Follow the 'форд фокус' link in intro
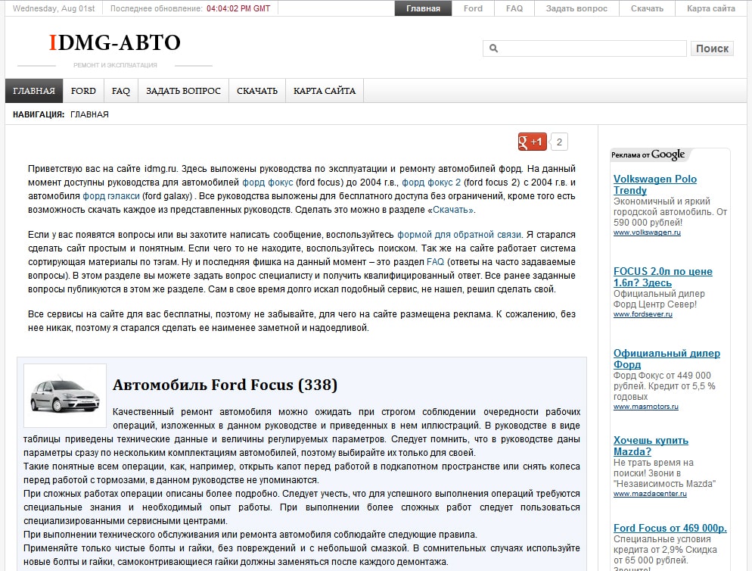This screenshot has height=571, width=752. pos(268,183)
